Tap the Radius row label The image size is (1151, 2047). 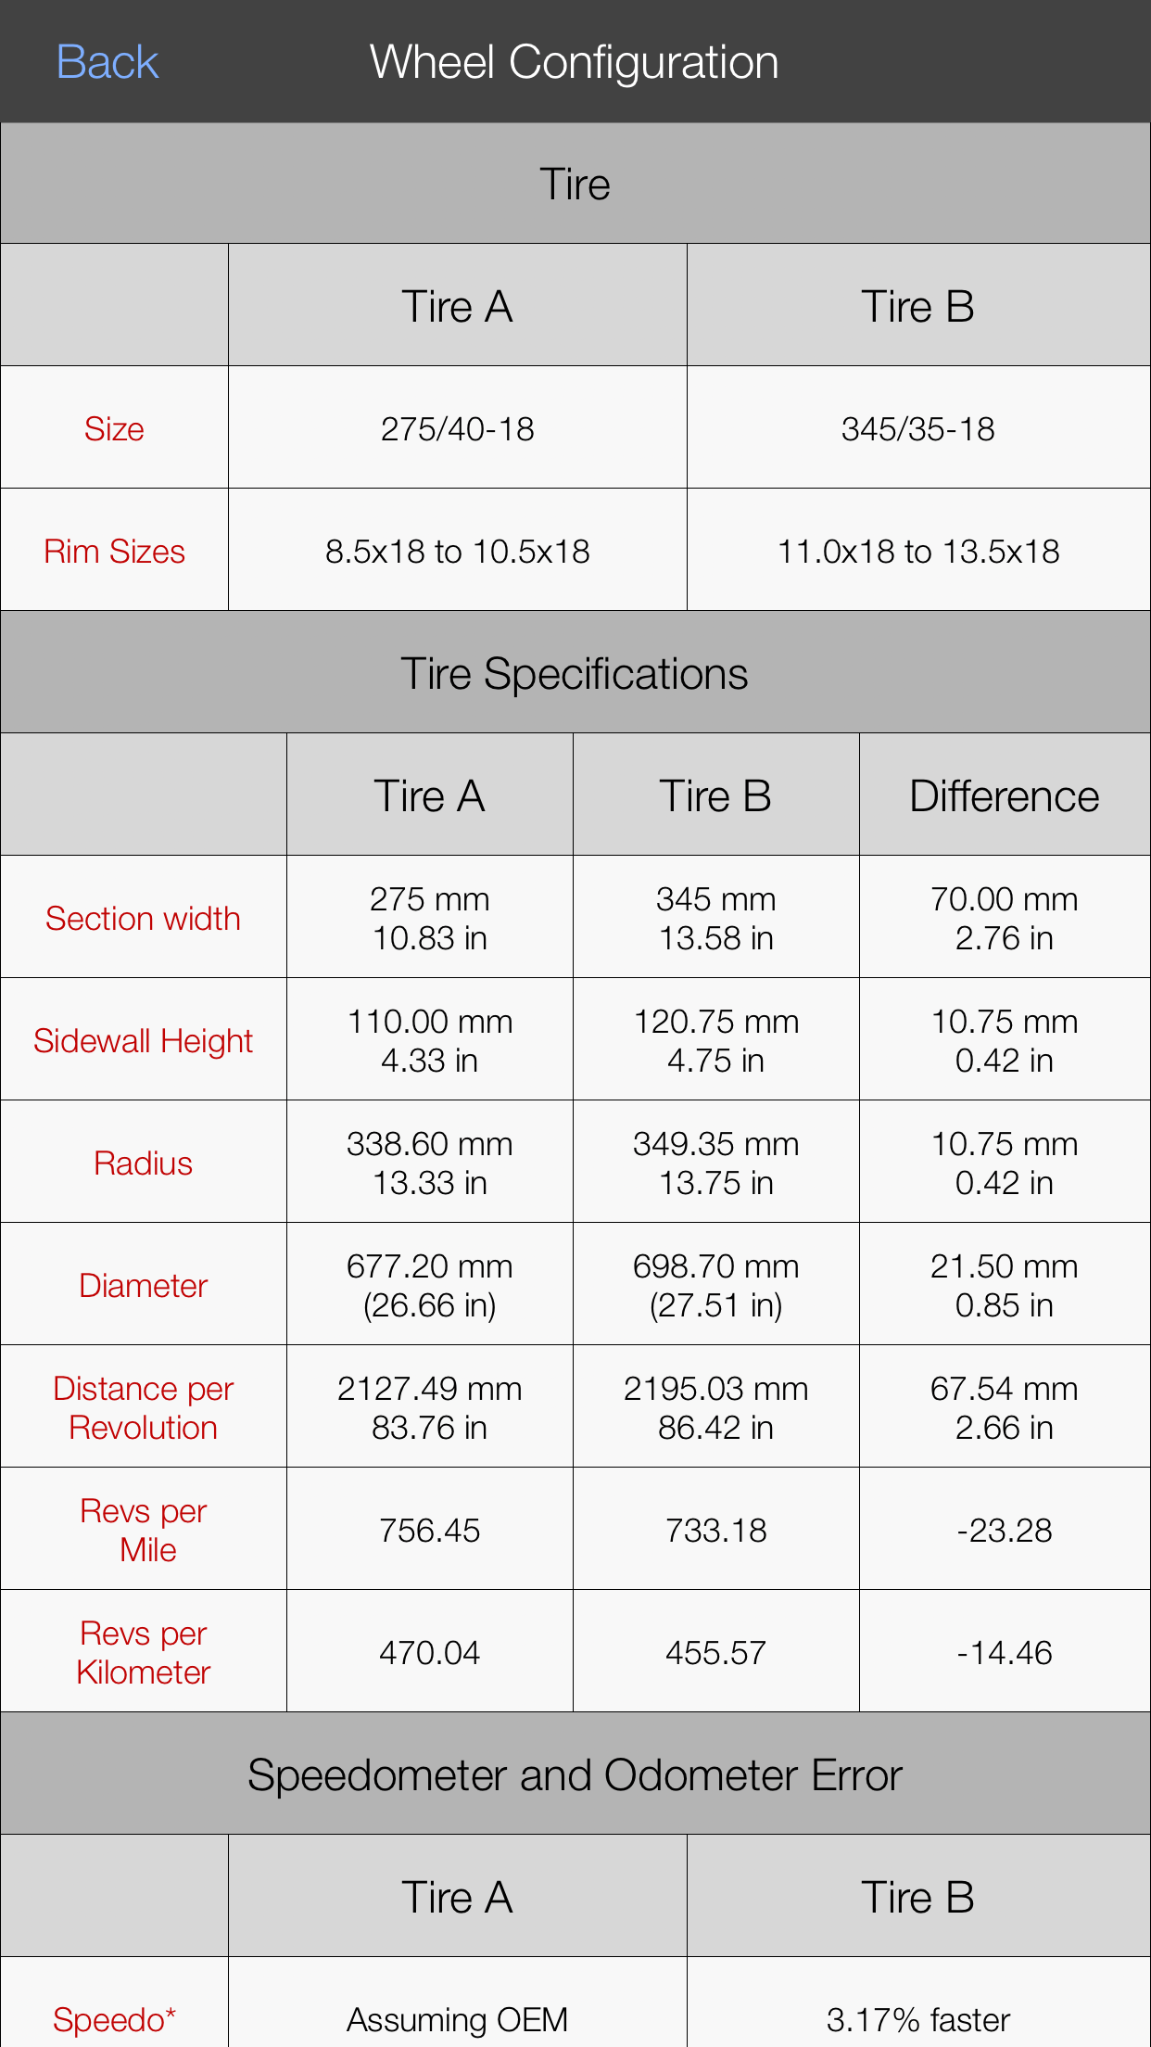point(143,1163)
